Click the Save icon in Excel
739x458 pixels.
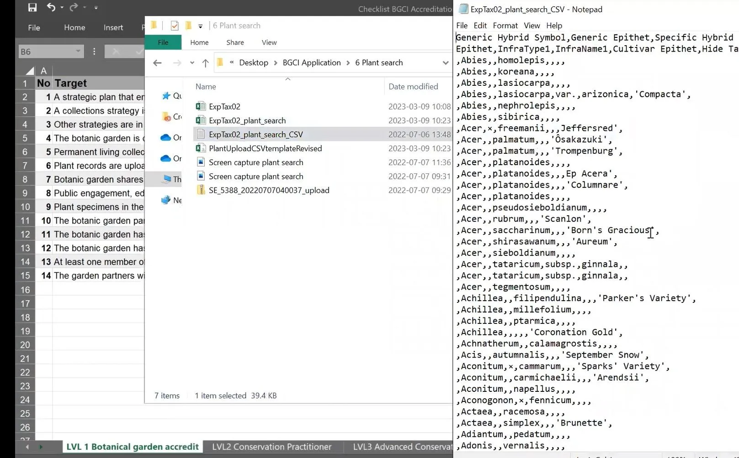(32, 7)
